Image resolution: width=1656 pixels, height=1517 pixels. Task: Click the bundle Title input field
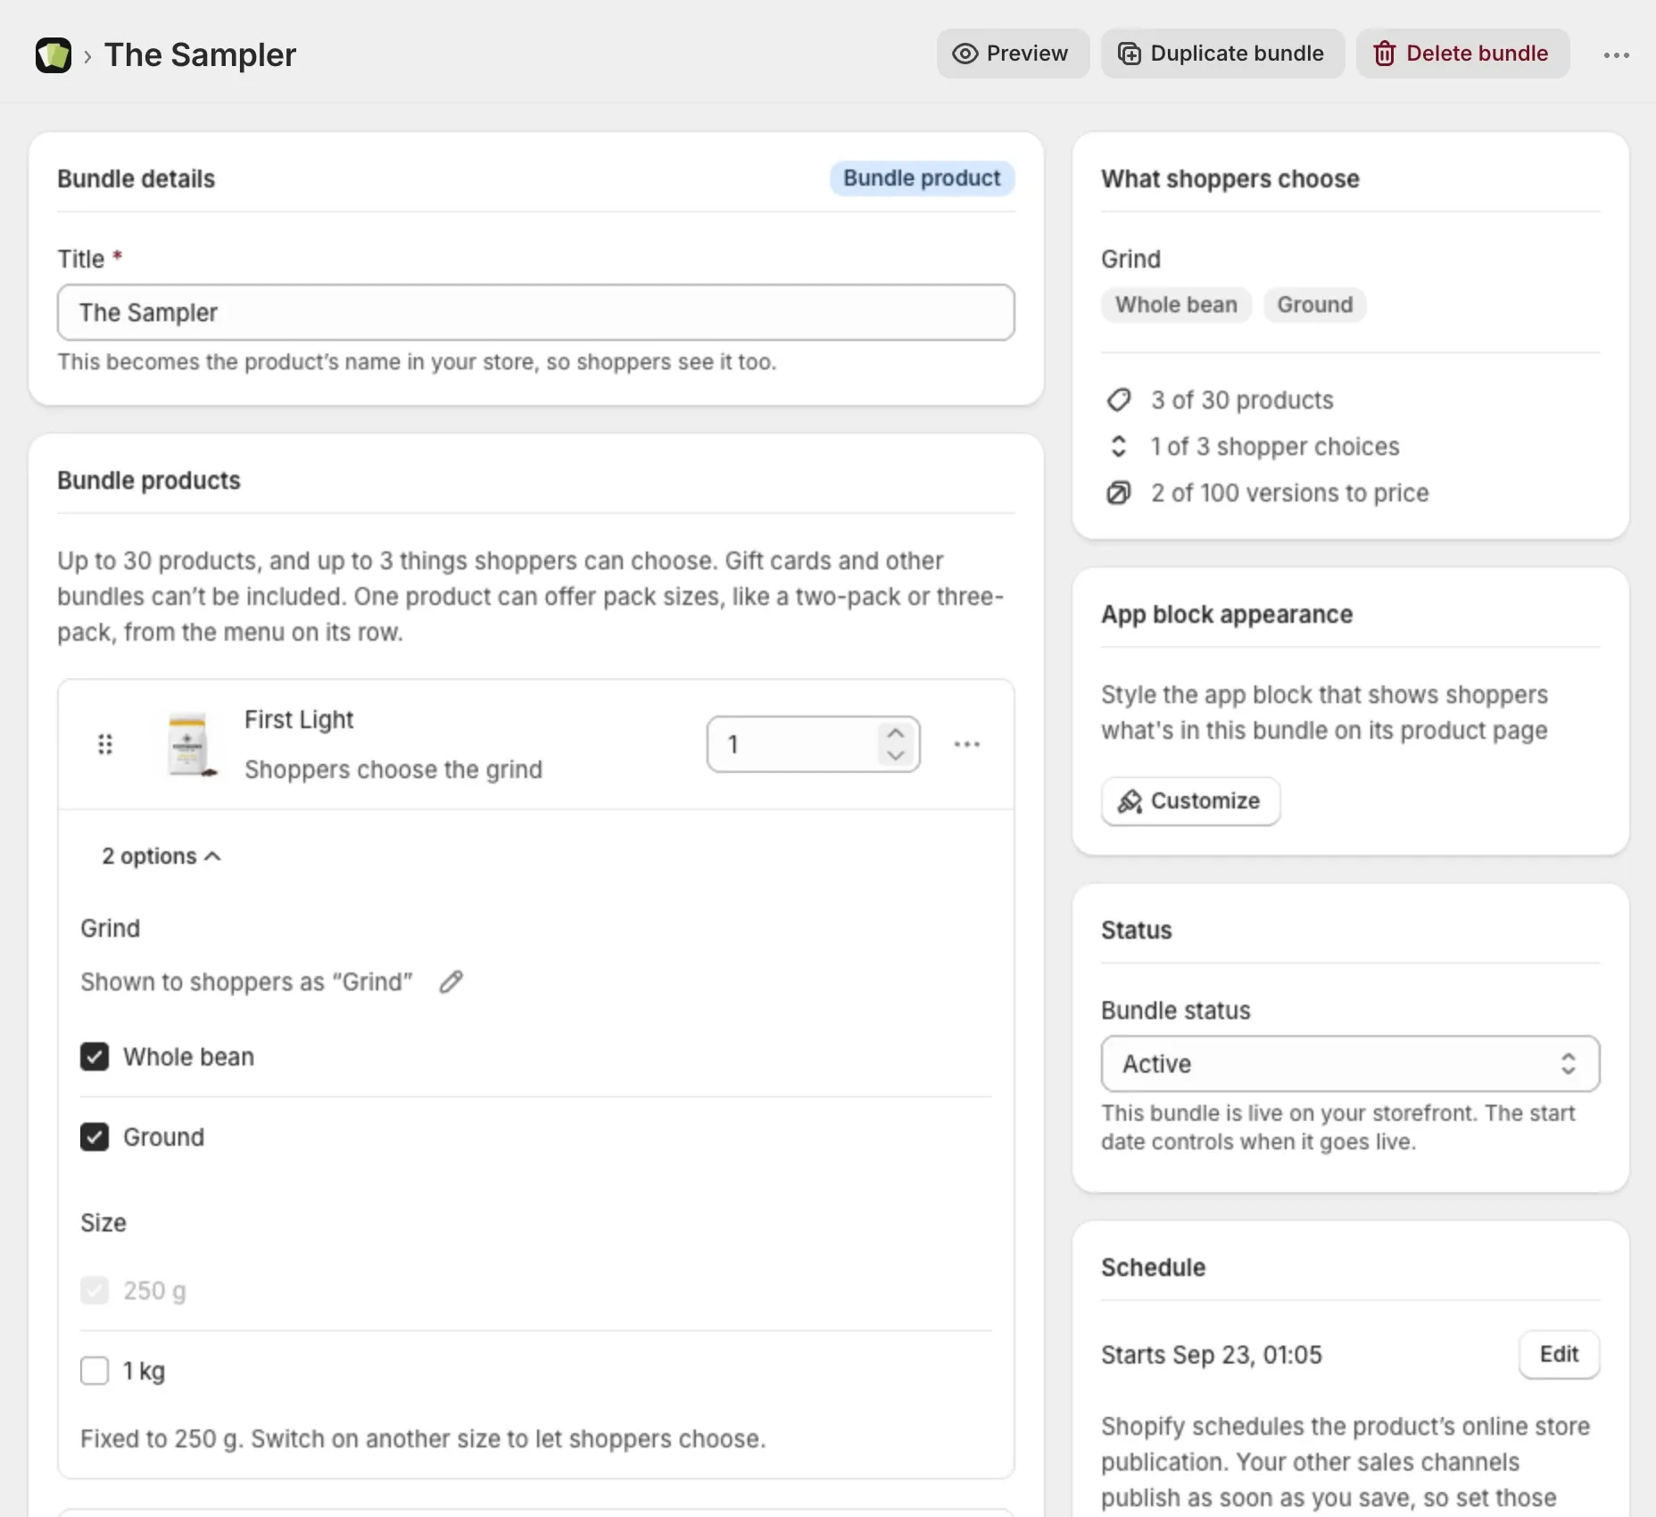pos(535,312)
